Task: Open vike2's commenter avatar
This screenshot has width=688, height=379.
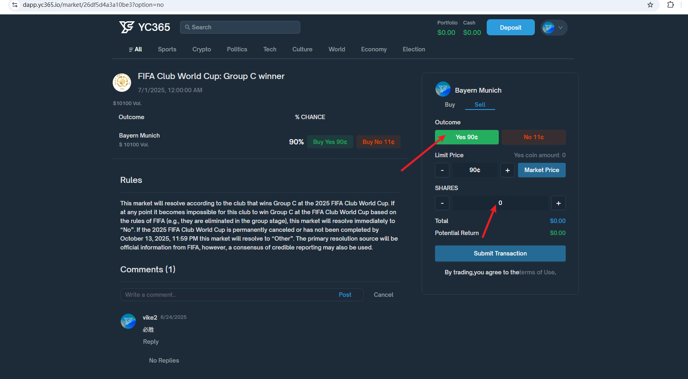Action: coord(128,321)
